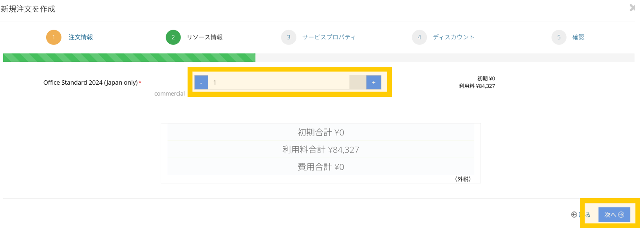Close the new order dialog
641x229 pixels.
[632, 8]
